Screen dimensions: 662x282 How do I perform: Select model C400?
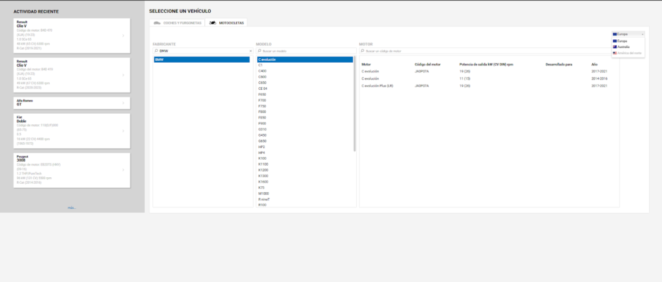click(x=305, y=71)
